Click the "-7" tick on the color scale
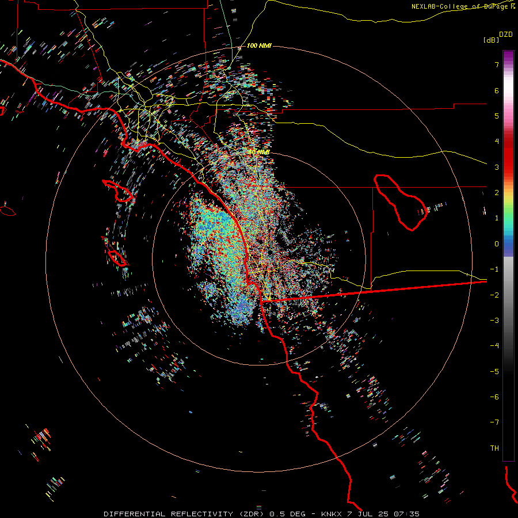The image size is (518, 518). click(x=494, y=422)
